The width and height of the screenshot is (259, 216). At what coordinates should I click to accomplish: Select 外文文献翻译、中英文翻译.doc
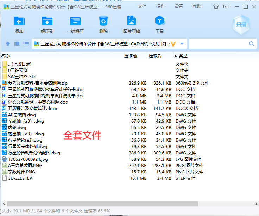click(38, 102)
